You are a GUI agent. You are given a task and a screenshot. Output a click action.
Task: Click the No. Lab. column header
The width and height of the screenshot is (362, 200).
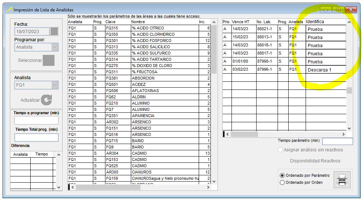point(267,22)
